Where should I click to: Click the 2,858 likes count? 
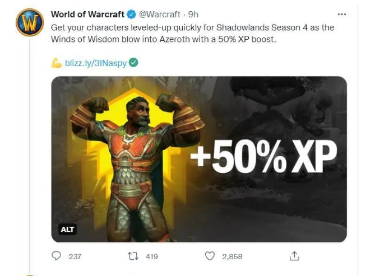232,256
